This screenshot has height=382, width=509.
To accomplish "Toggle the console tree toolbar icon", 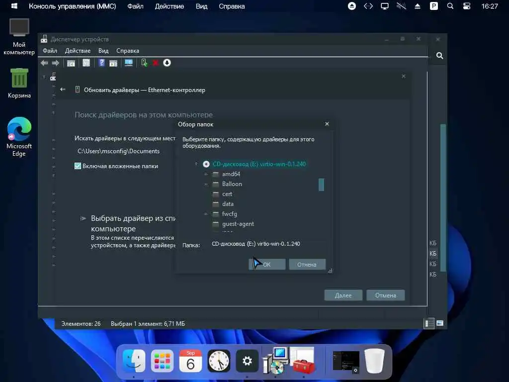I will pos(71,63).
